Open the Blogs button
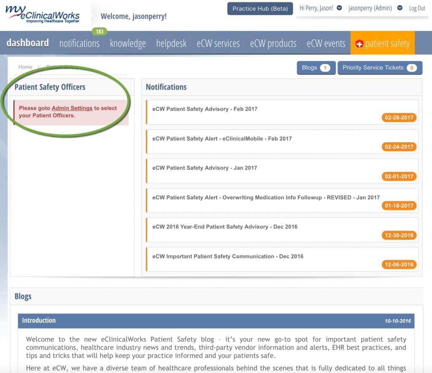Viewport: 432px width, 373px height. tap(316, 68)
